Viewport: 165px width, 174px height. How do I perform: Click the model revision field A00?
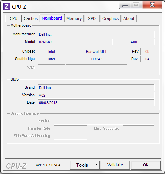point(134,42)
